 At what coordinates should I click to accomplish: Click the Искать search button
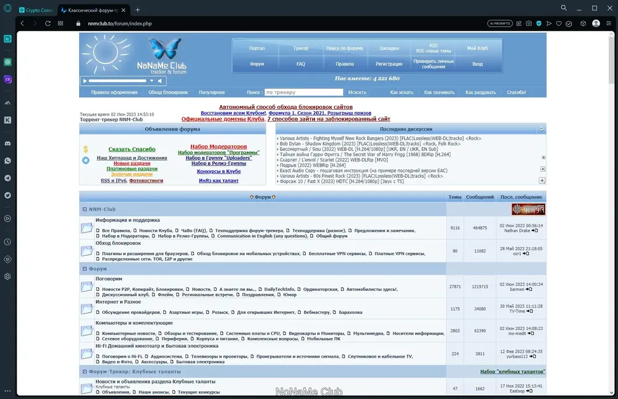357,92
